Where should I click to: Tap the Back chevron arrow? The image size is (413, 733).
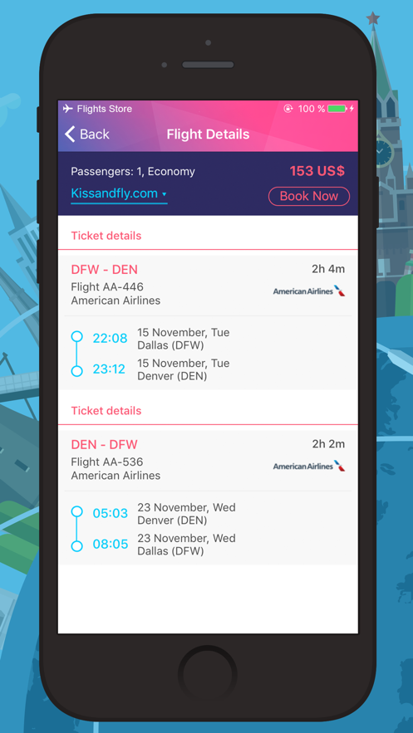pos(70,134)
